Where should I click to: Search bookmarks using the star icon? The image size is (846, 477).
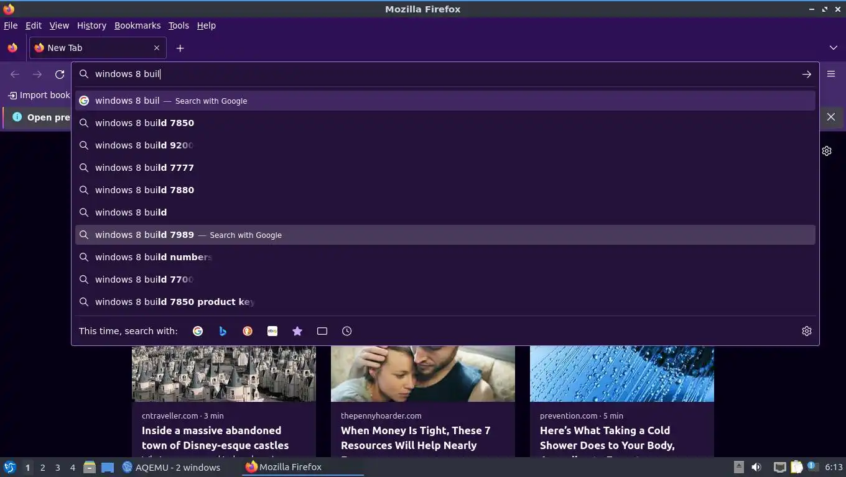pos(297,331)
